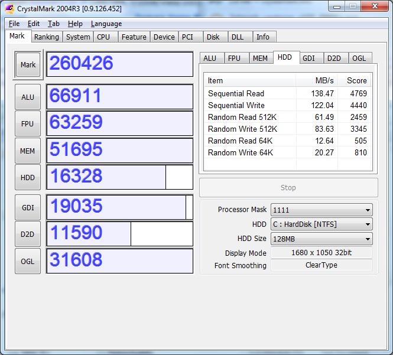Click the D2D score progress bar 11590
Viewport: 393px width, 355px height.
120,234
